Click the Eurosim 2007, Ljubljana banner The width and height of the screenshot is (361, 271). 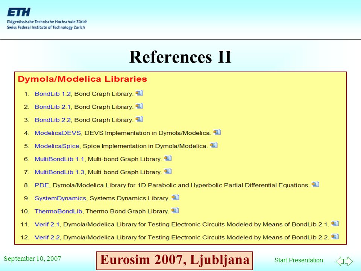[174, 260]
